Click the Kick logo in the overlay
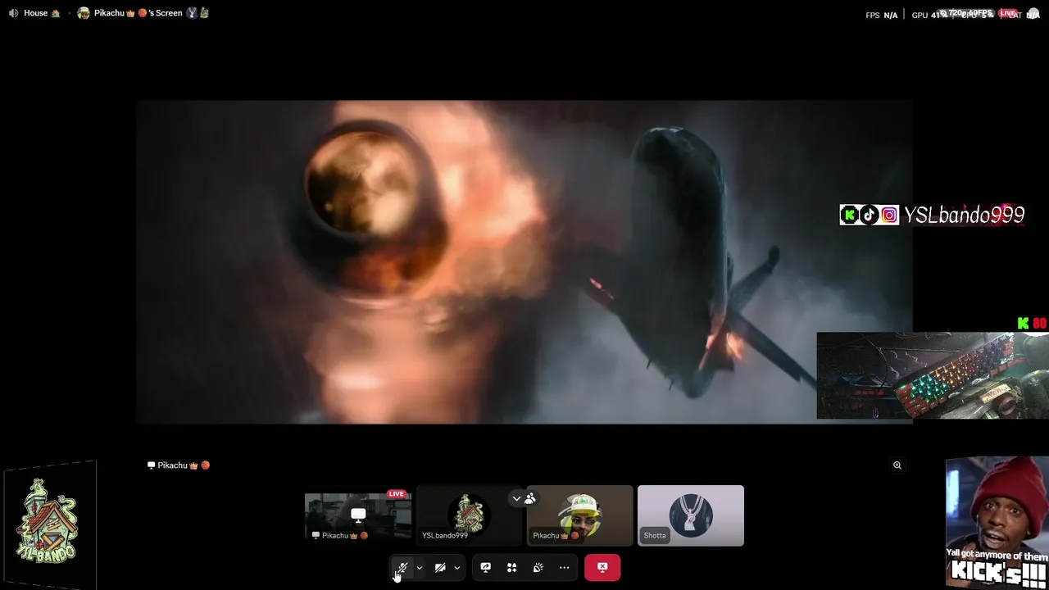 pyautogui.click(x=849, y=215)
